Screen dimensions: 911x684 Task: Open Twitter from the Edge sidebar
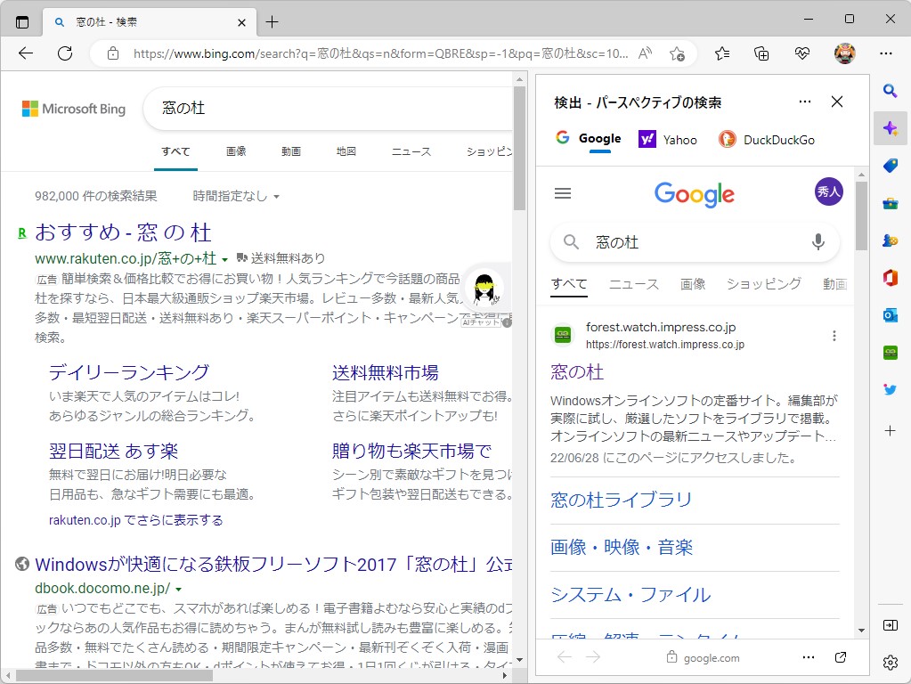(891, 389)
